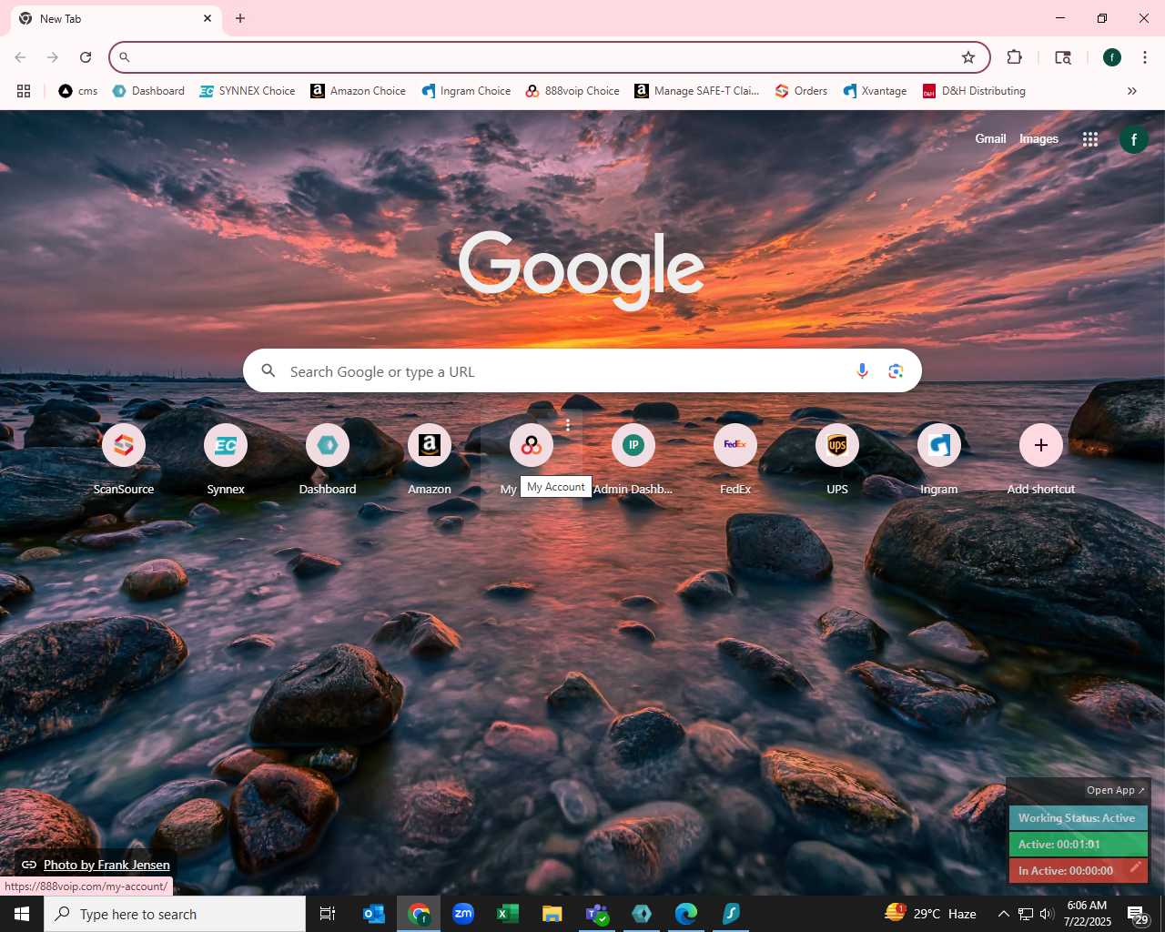Open File Explorer from the taskbar

coord(552,914)
